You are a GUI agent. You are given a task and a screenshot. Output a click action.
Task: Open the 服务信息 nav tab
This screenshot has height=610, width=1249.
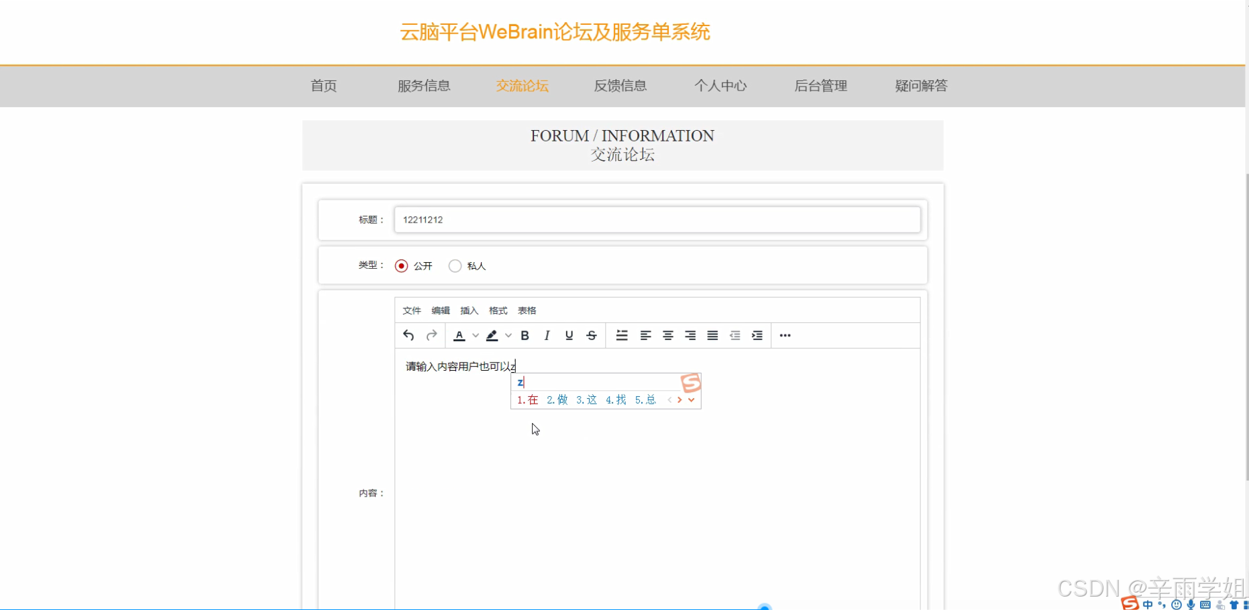pyautogui.click(x=424, y=86)
